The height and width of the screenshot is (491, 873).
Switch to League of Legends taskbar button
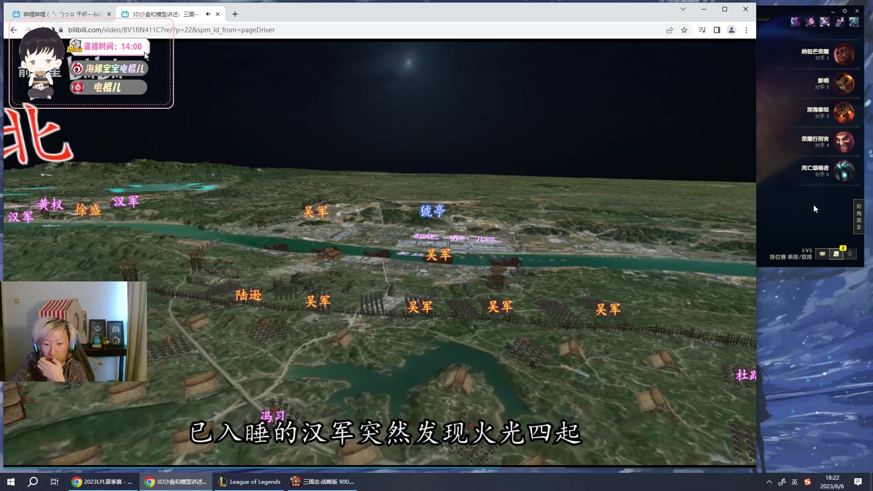250,481
